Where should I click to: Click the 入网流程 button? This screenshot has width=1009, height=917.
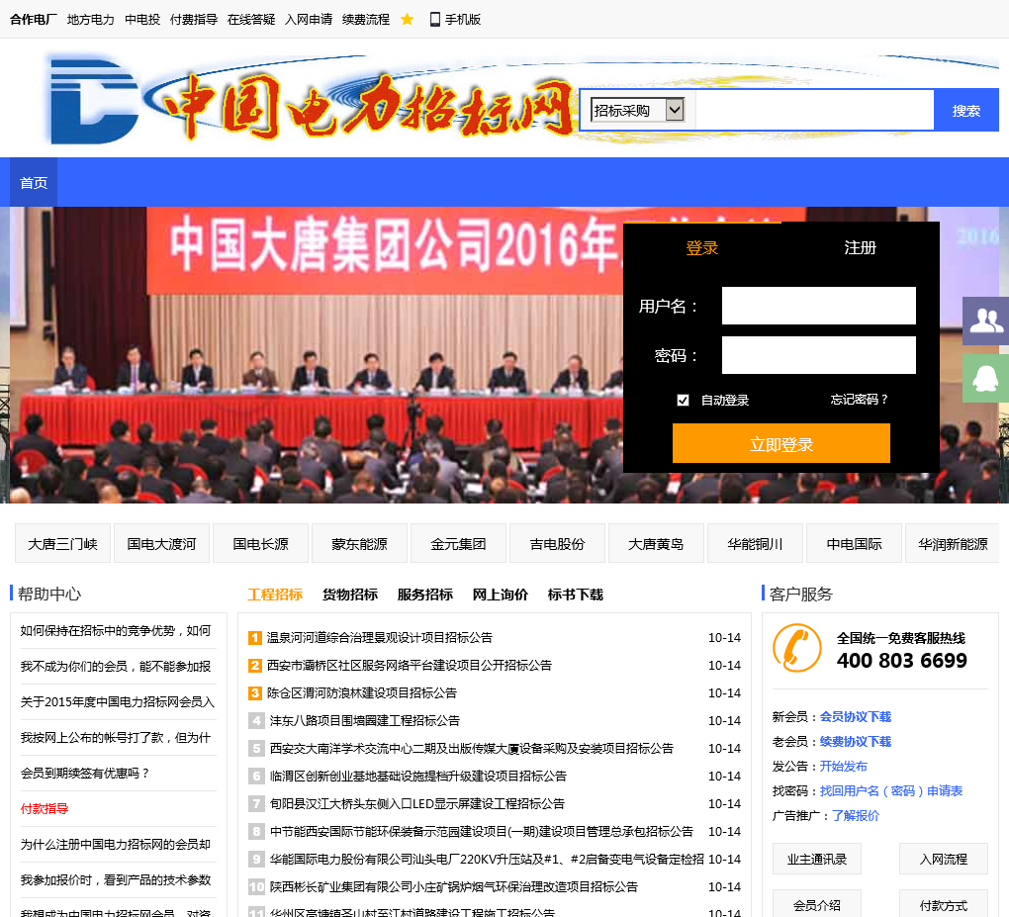[x=944, y=859]
